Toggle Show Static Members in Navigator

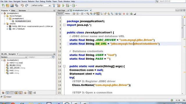(12, 93)
